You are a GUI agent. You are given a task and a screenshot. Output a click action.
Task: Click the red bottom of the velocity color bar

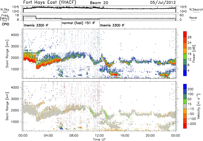[x=185, y=126]
